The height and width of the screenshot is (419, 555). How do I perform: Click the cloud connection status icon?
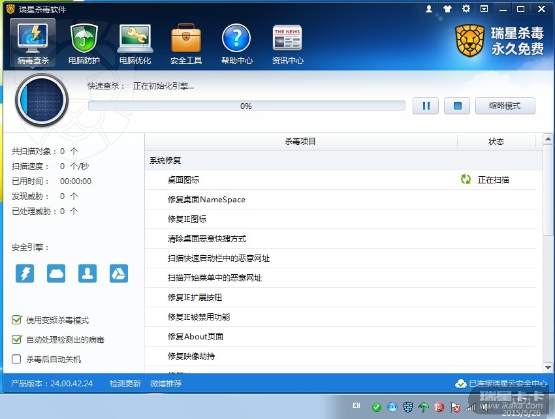point(460,383)
